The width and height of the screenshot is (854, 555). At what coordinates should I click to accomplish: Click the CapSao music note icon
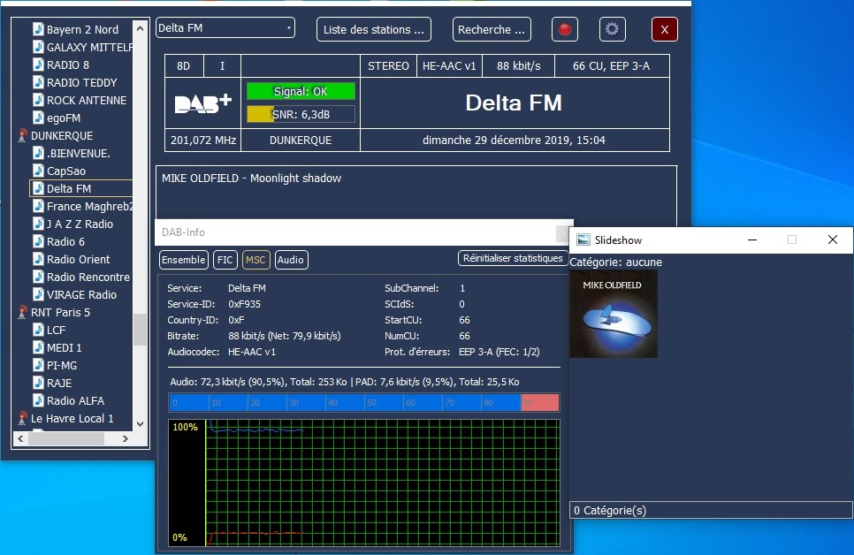38,171
